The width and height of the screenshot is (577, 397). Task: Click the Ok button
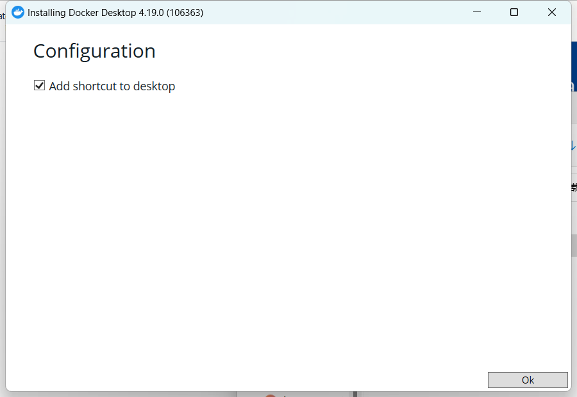[528, 380]
